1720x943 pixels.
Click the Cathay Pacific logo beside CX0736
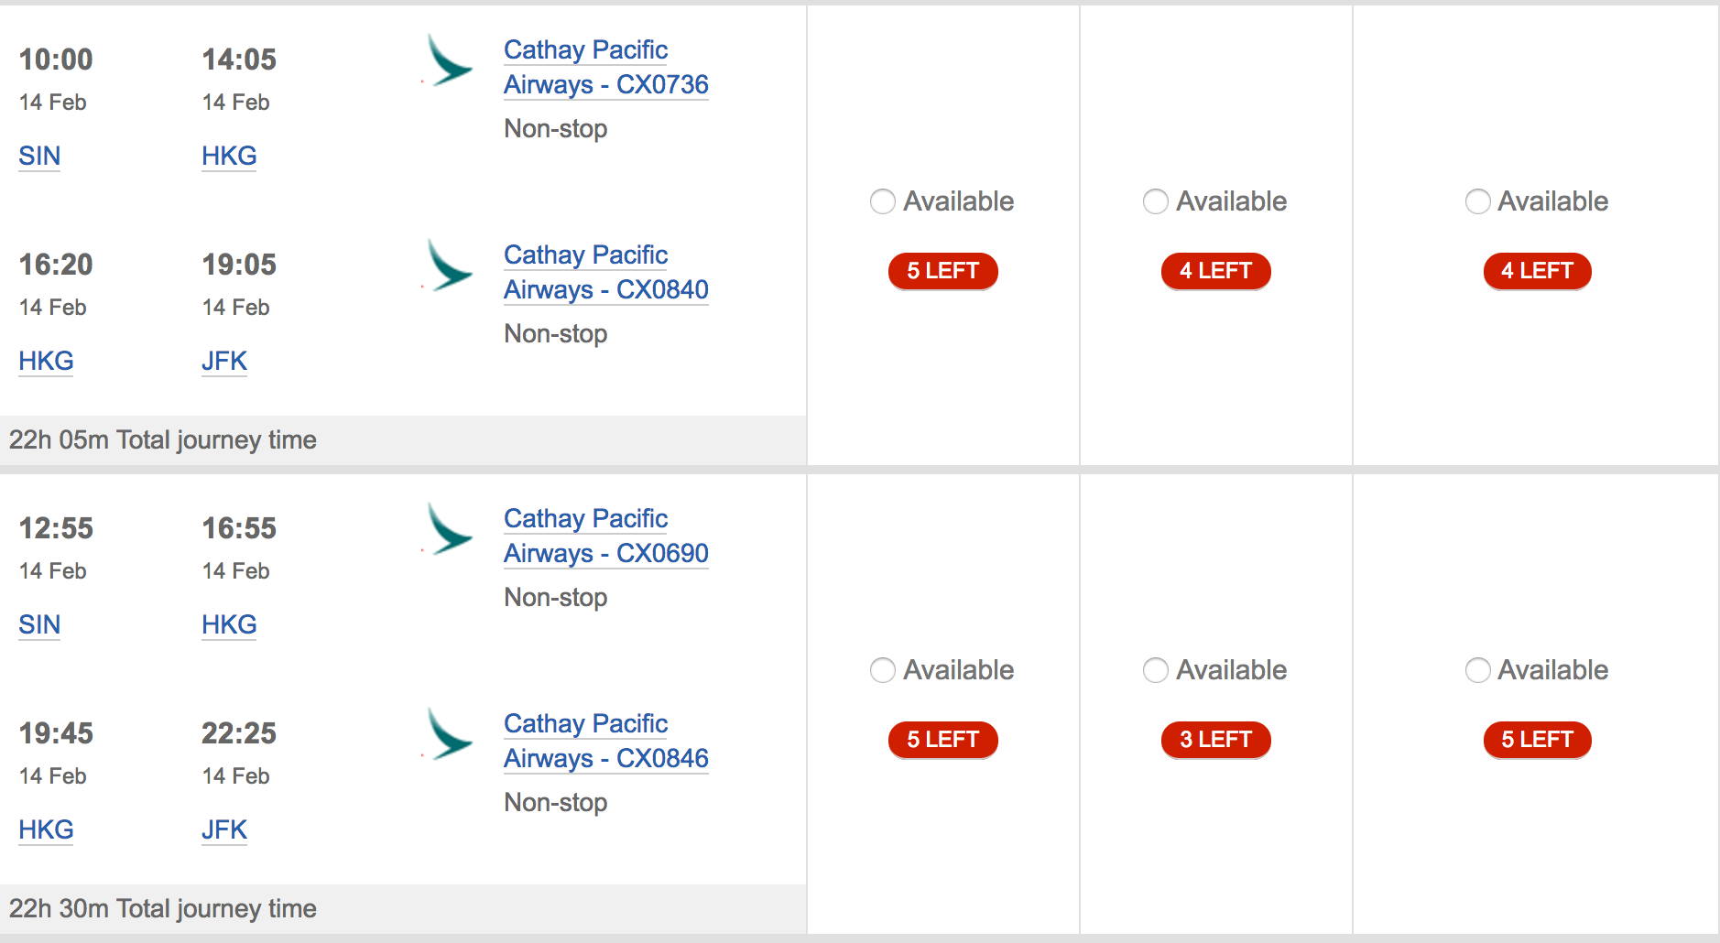(x=449, y=60)
